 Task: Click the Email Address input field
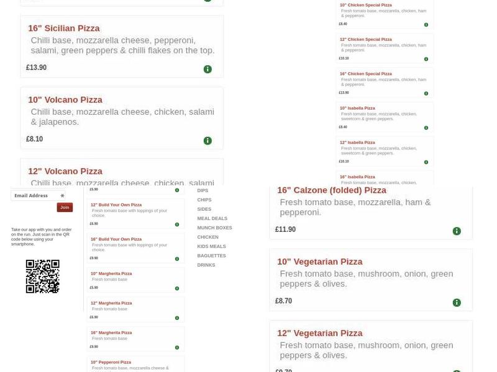(x=37, y=195)
